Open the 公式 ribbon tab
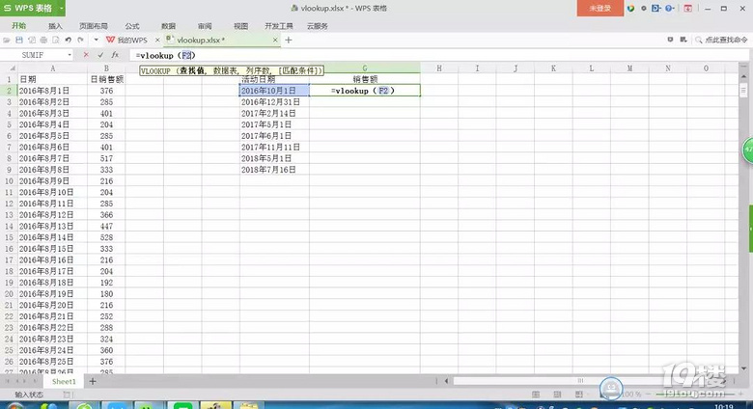 pos(132,26)
